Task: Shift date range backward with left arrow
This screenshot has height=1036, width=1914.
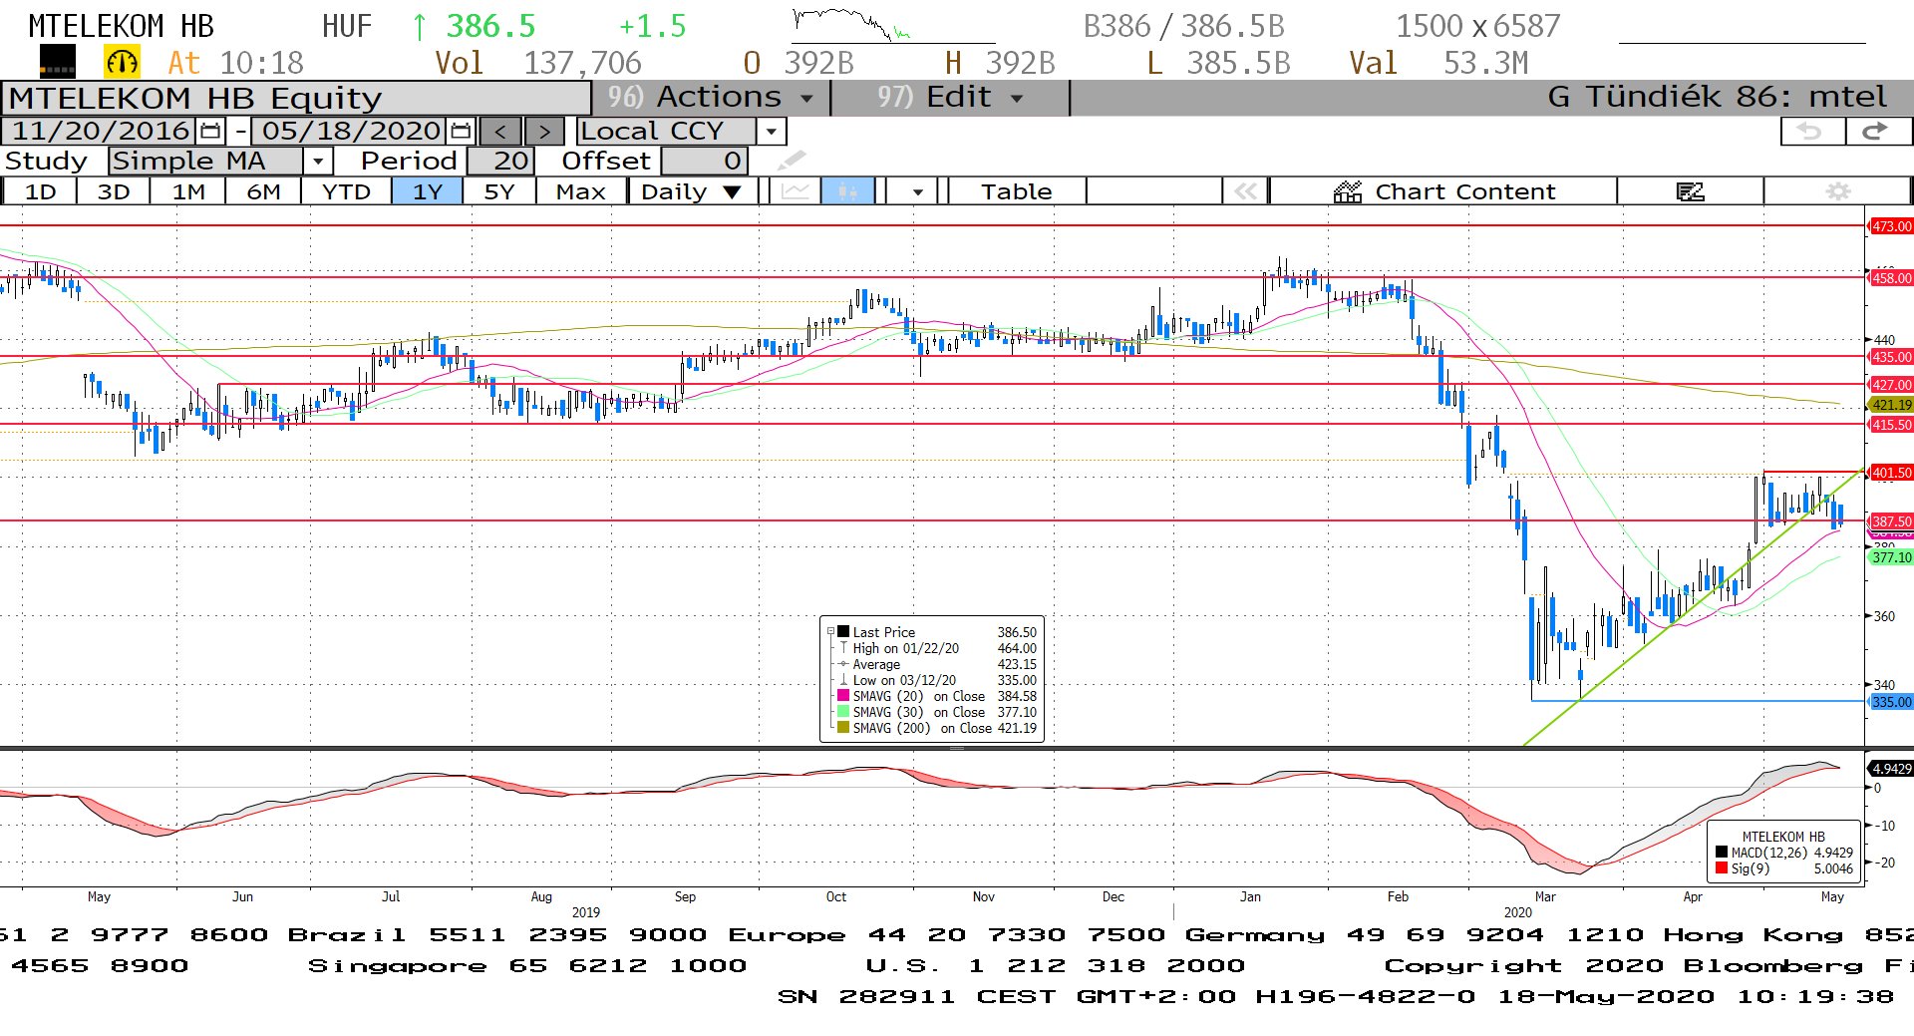Action: (x=500, y=131)
